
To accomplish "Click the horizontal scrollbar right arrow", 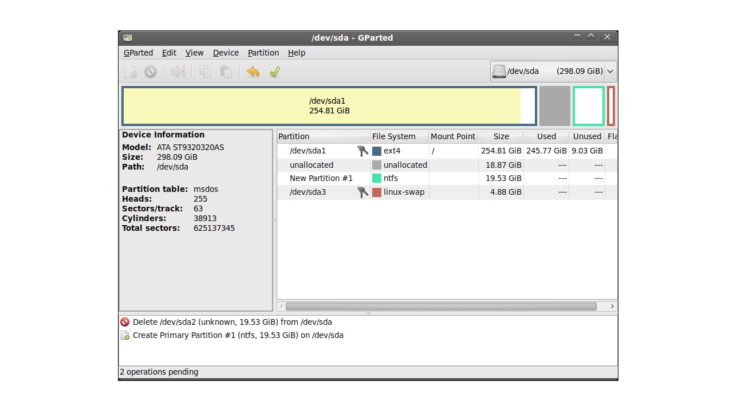I will (x=612, y=306).
